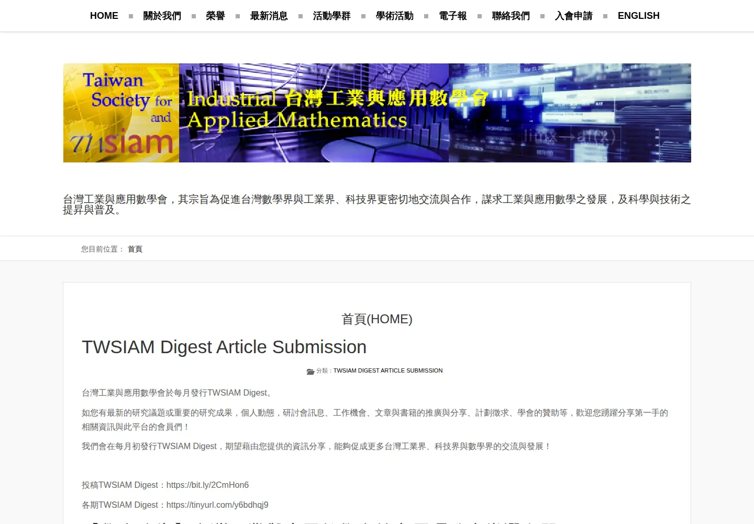Open the 關於我們 menu item
The height and width of the screenshot is (524, 754).
click(x=162, y=16)
